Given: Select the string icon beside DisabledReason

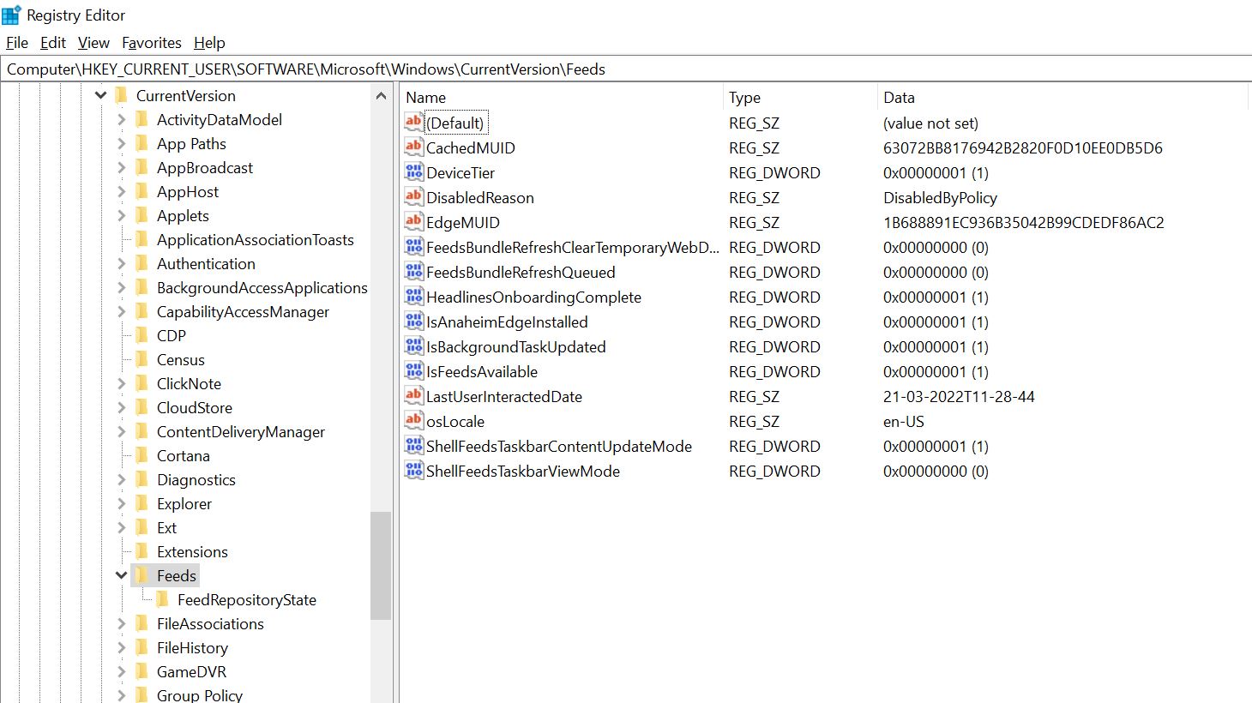Looking at the screenshot, I should [x=412, y=197].
